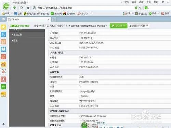Close the FIR302M tab

click(49, 19)
